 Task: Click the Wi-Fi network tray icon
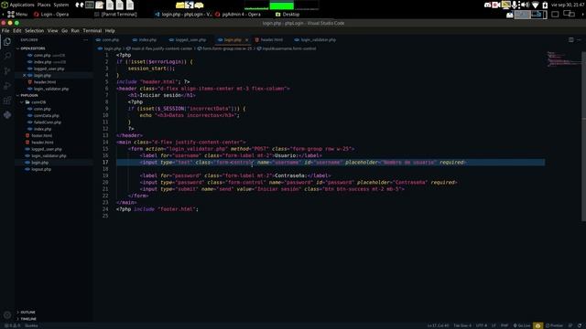tap(536, 5)
